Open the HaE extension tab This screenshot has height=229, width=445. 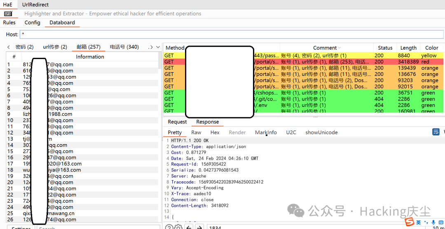click(8, 5)
